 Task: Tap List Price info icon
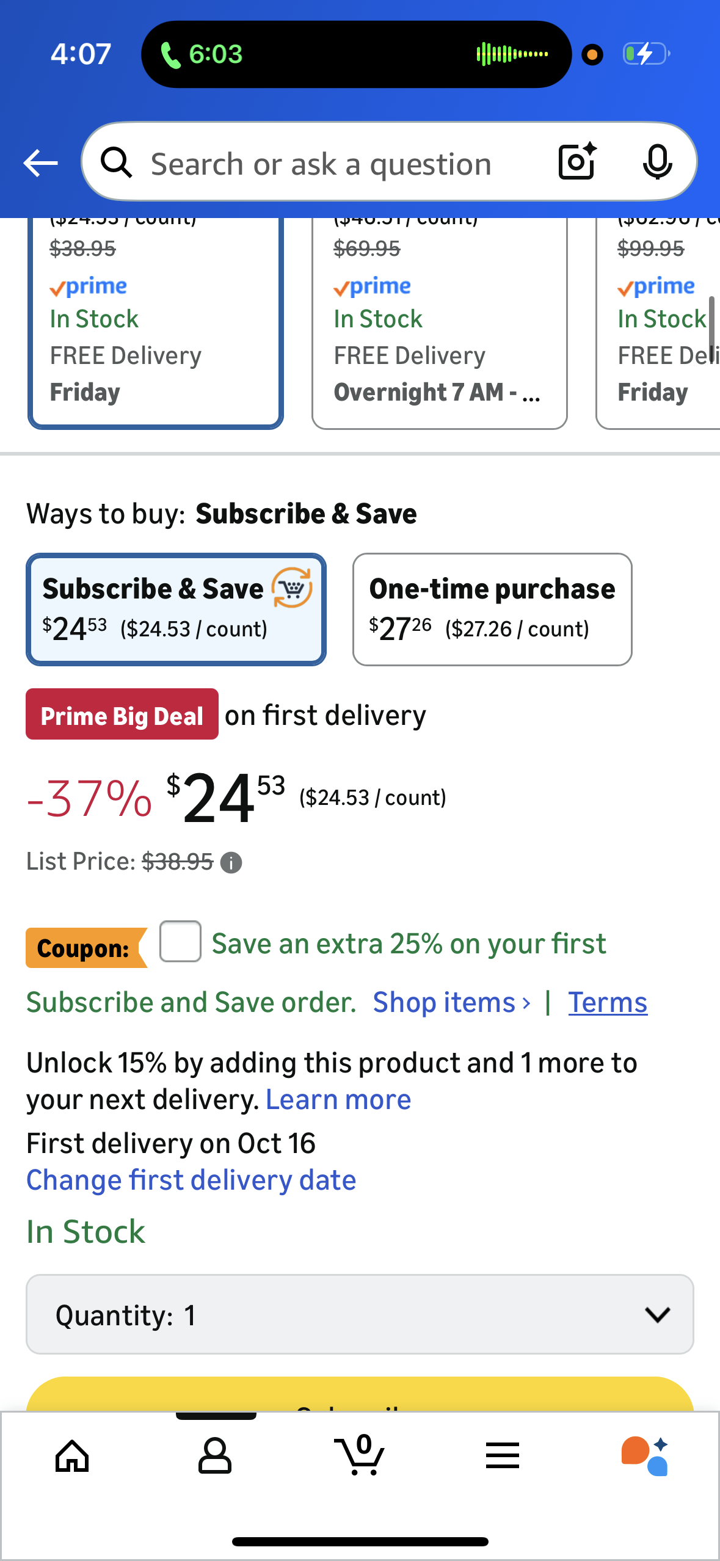point(231,863)
